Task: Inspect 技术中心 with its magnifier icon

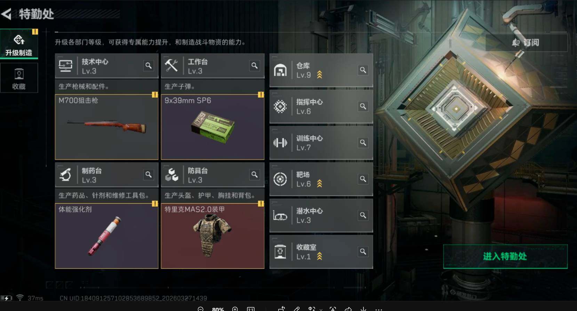Action: pos(149,65)
